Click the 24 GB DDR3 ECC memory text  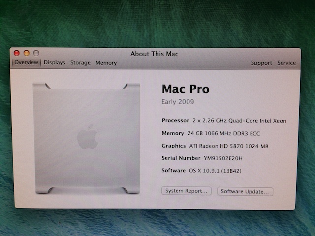click(x=224, y=134)
